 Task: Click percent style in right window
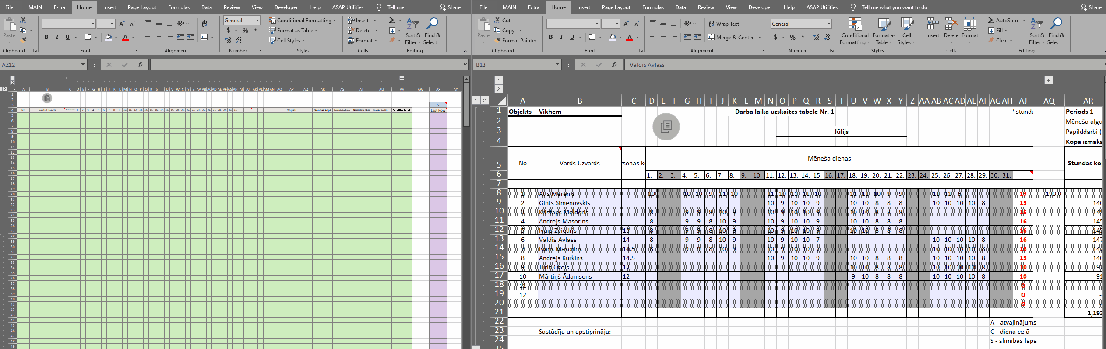[x=793, y=37]
